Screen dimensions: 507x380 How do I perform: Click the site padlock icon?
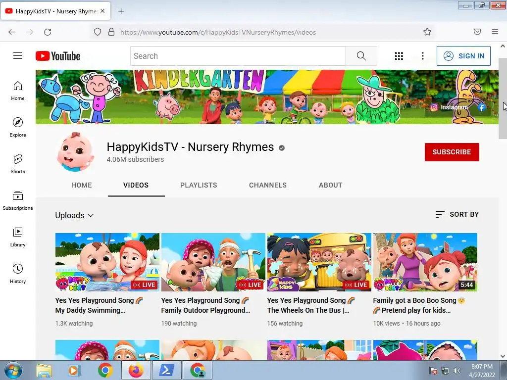(111, 32)
